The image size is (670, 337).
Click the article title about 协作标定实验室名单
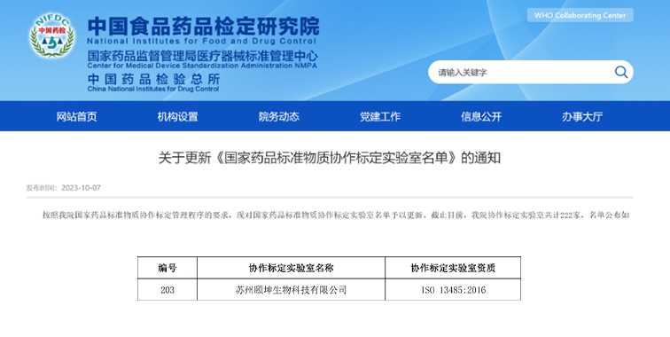coord(330,158)
